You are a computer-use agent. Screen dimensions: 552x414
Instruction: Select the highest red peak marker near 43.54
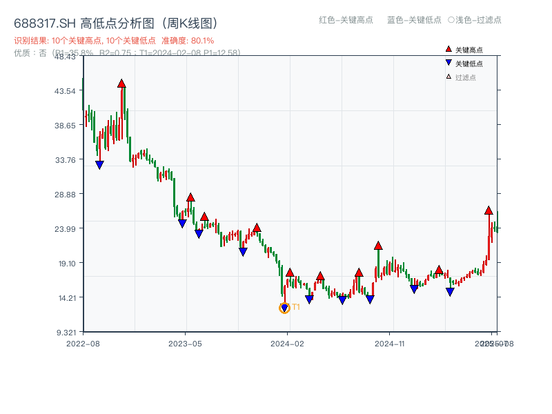[121, 83]
